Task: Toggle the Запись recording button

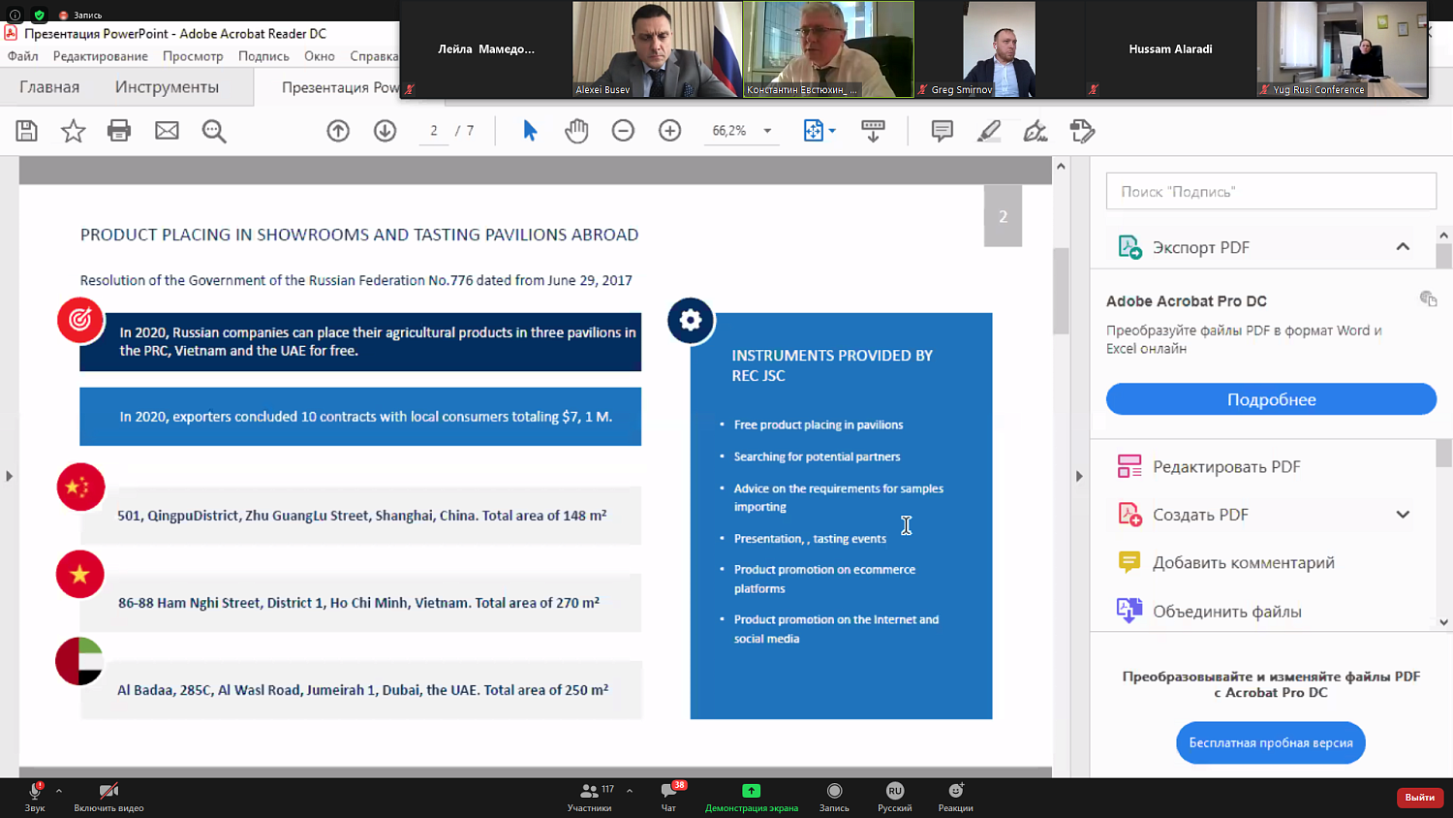Action: [x=834, y=798]
